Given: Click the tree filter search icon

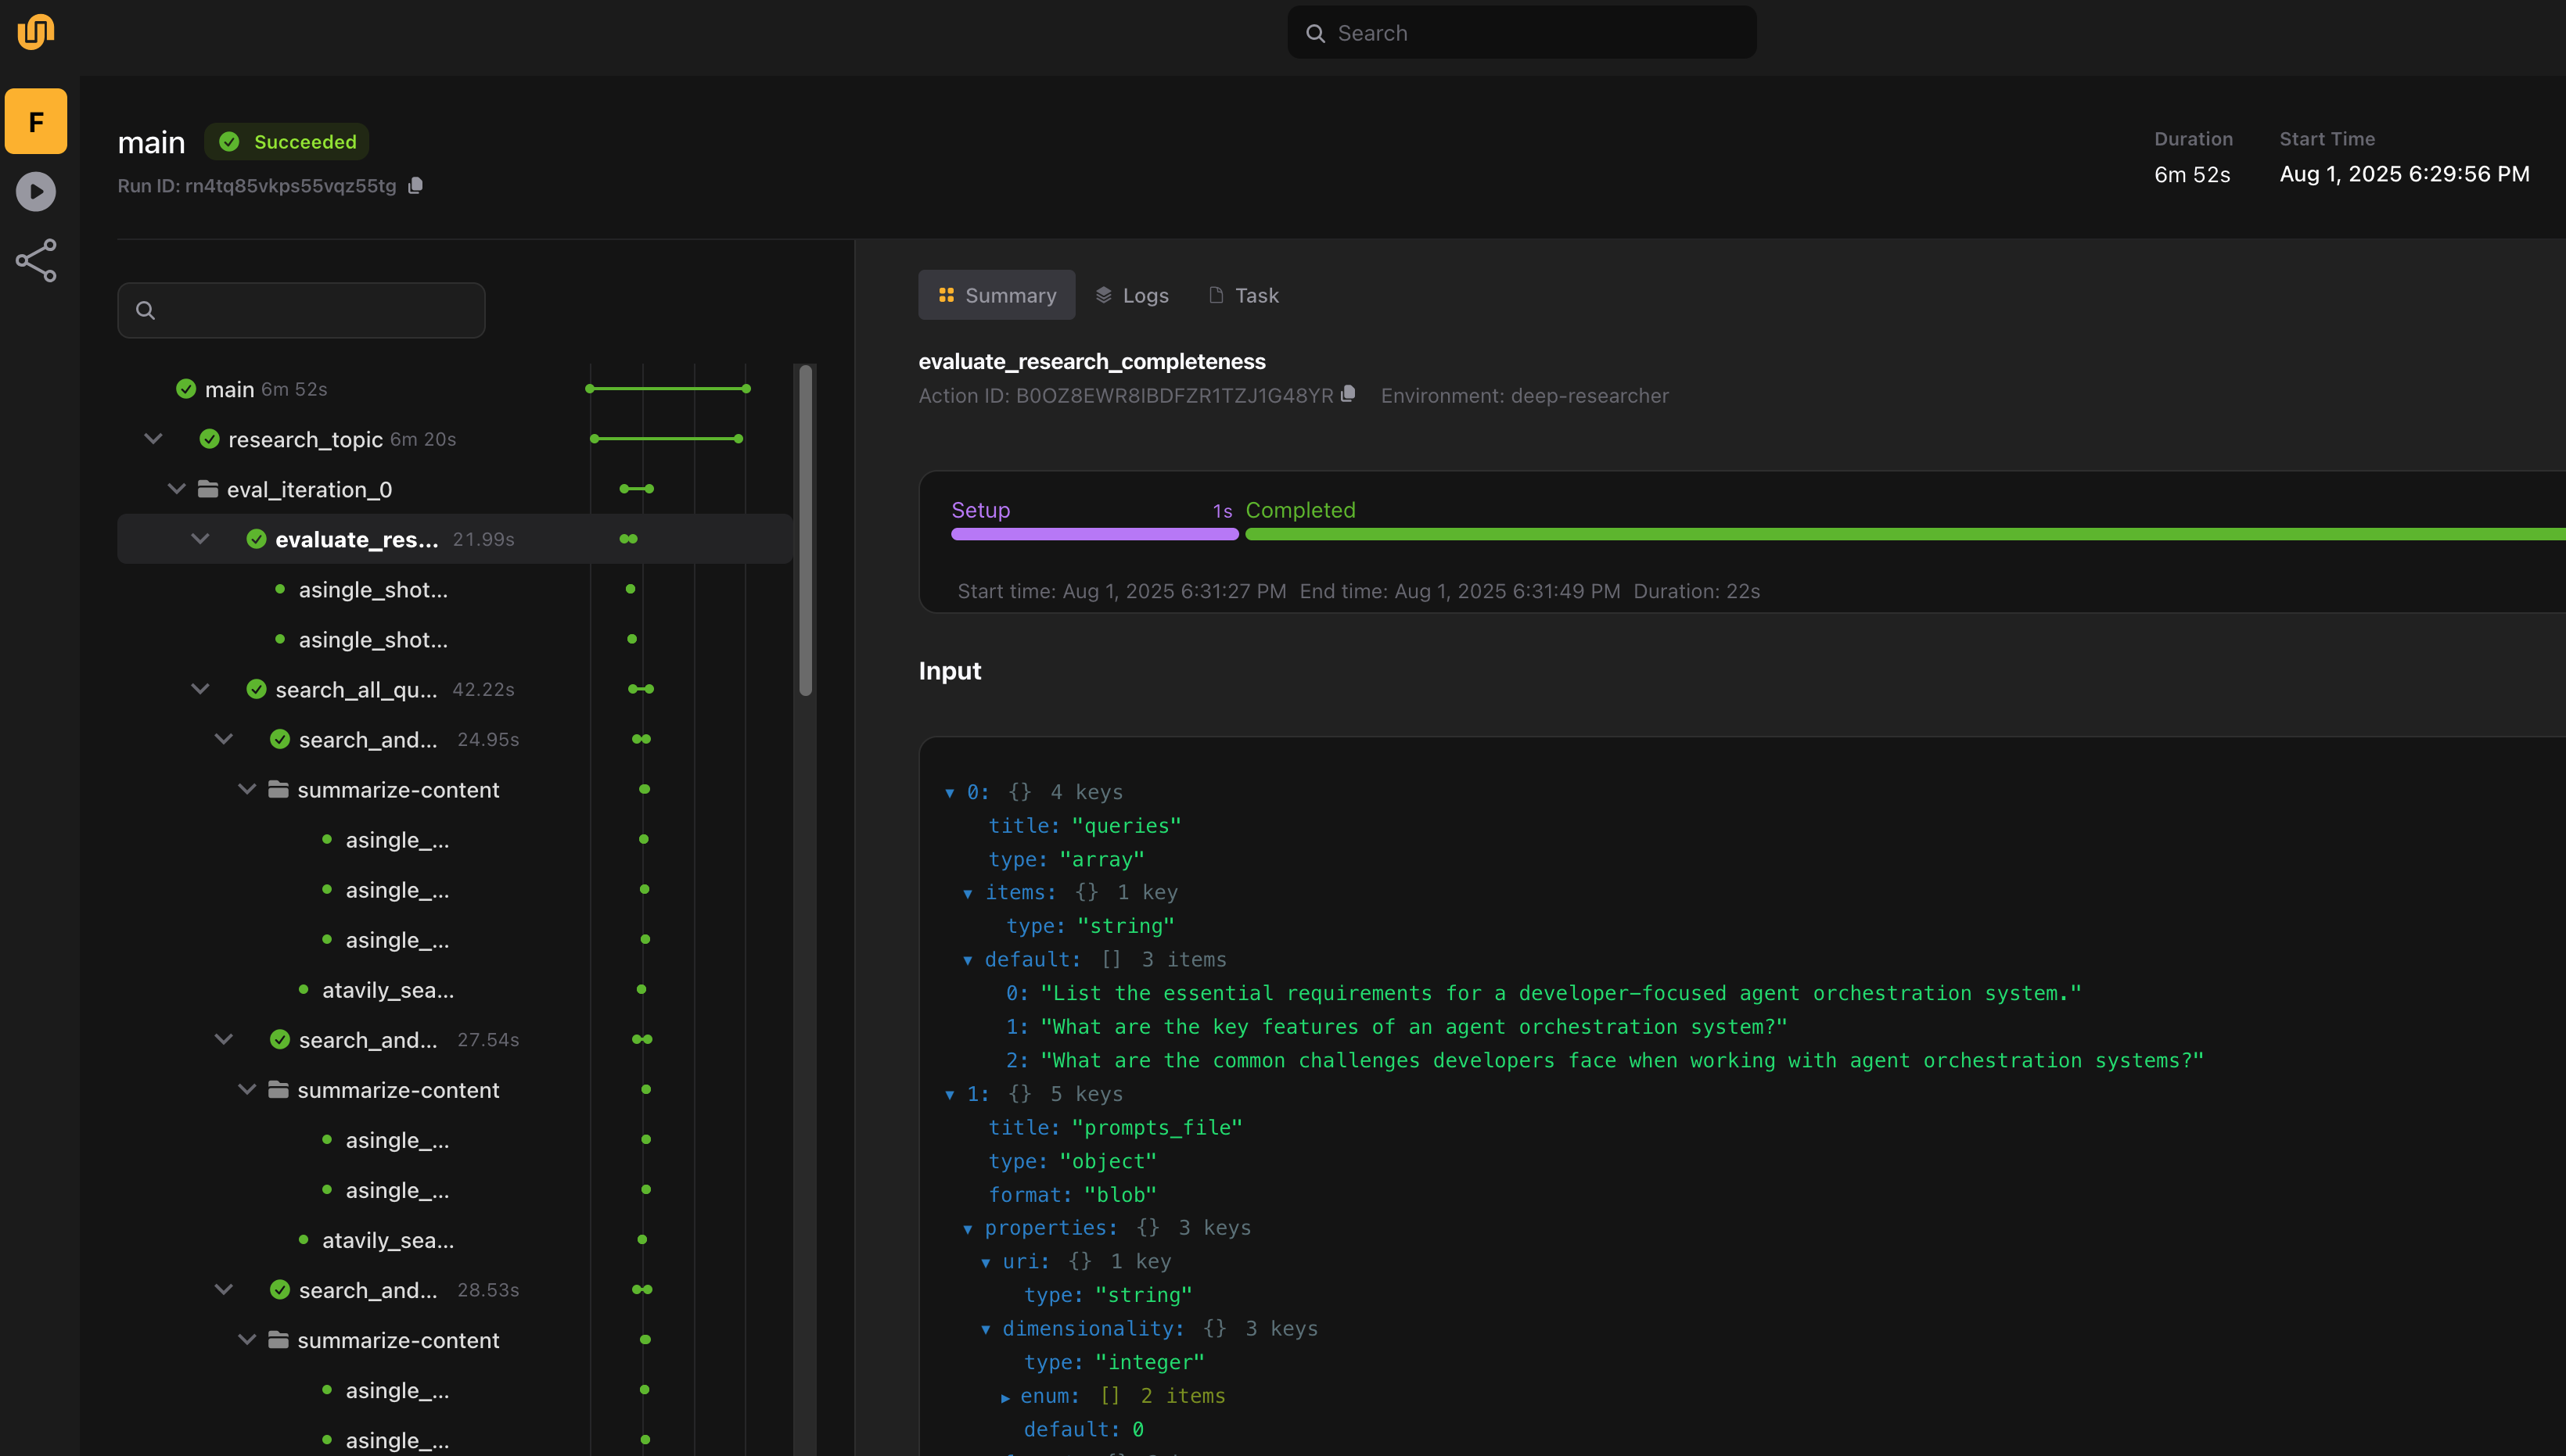Looking at the screenshot, I should click(145, 310).
